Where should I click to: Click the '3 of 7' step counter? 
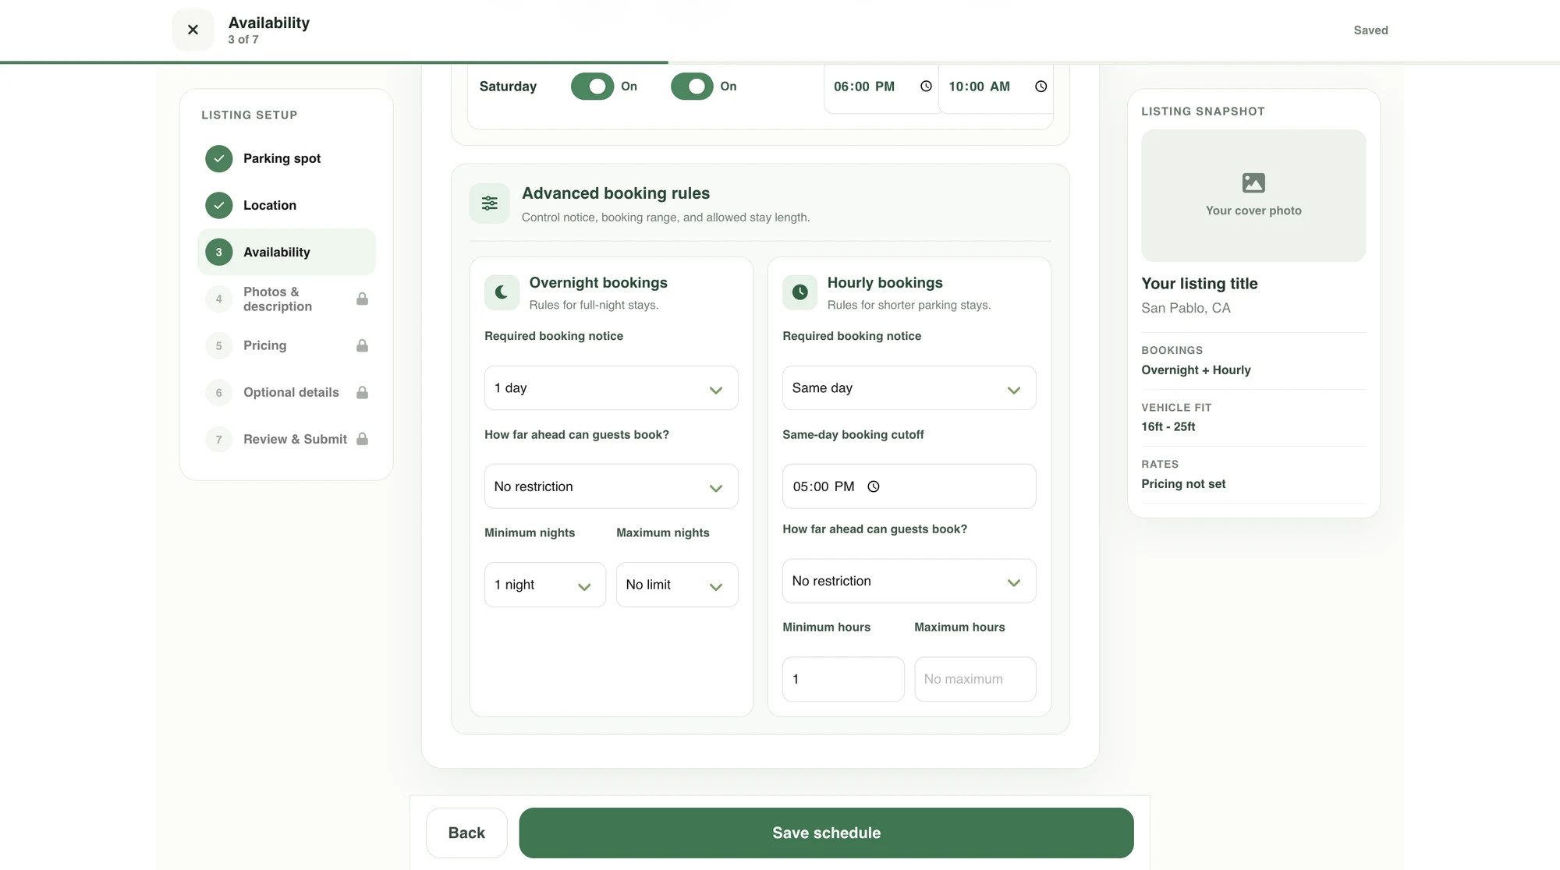pyautogui.click(x=243, y=40)
